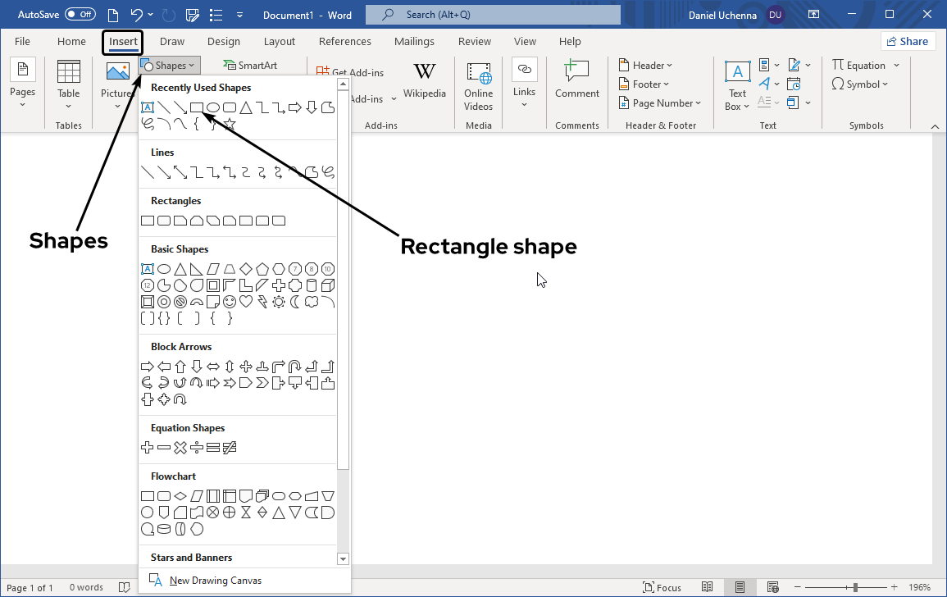Pick the heart shape in Basic Shapes
Image resolution: width=947 pixels, height=597 pixels.
[x=246, y=302]
